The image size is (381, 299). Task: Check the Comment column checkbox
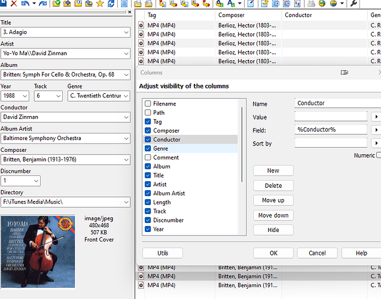[148, 157]
